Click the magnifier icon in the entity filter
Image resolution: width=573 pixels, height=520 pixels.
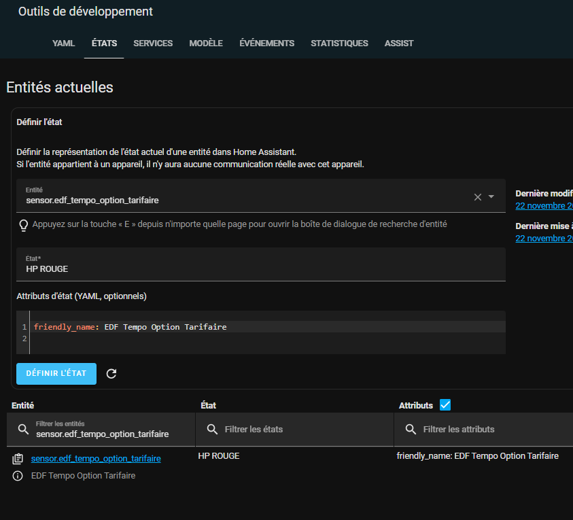click(23, 430)
